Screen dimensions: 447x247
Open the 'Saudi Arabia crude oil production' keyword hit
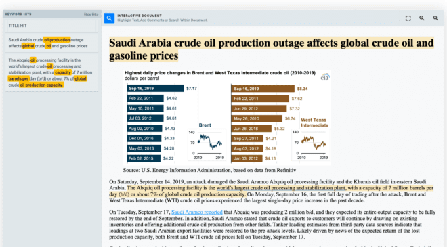point(51,43)
